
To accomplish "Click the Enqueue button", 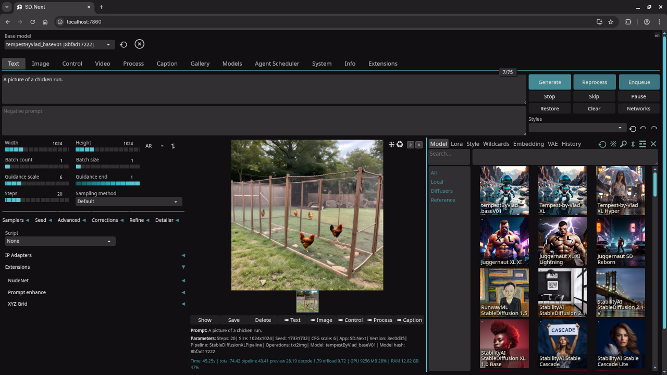I will (x=639, y=82).
